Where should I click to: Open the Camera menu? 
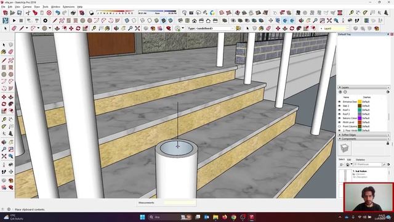pos(27,7)
